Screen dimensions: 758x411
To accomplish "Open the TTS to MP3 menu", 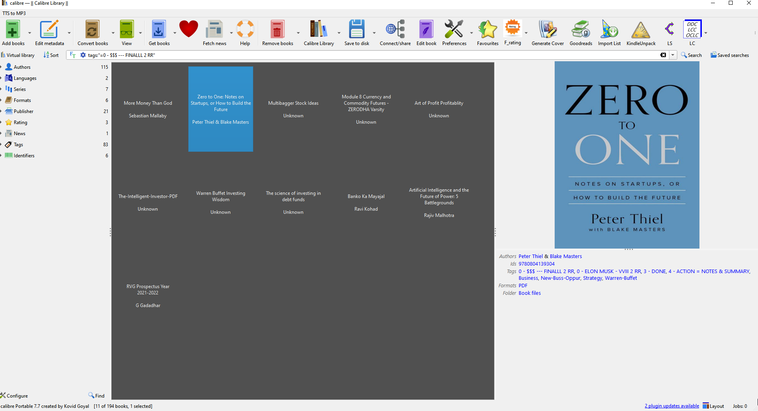I will 14,13.
